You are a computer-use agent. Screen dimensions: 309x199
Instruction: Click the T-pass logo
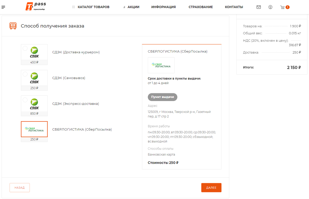click(36, 6)
